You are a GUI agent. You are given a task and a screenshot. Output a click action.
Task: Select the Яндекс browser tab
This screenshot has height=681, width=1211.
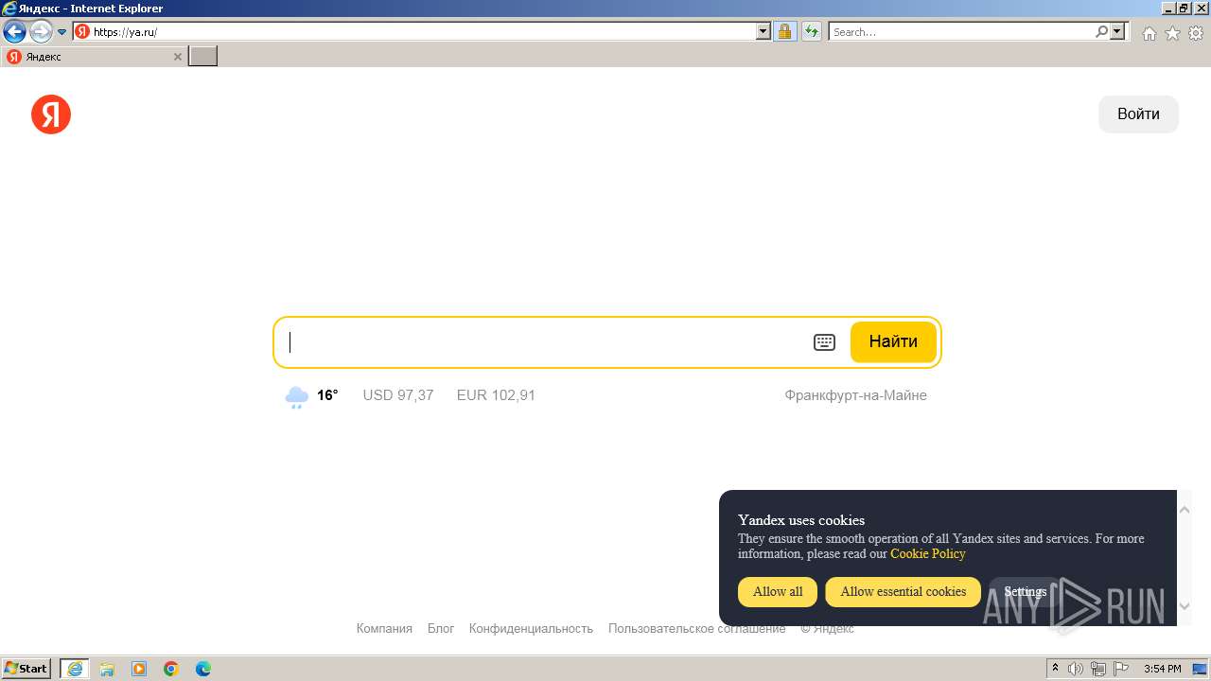pos(94,57)
